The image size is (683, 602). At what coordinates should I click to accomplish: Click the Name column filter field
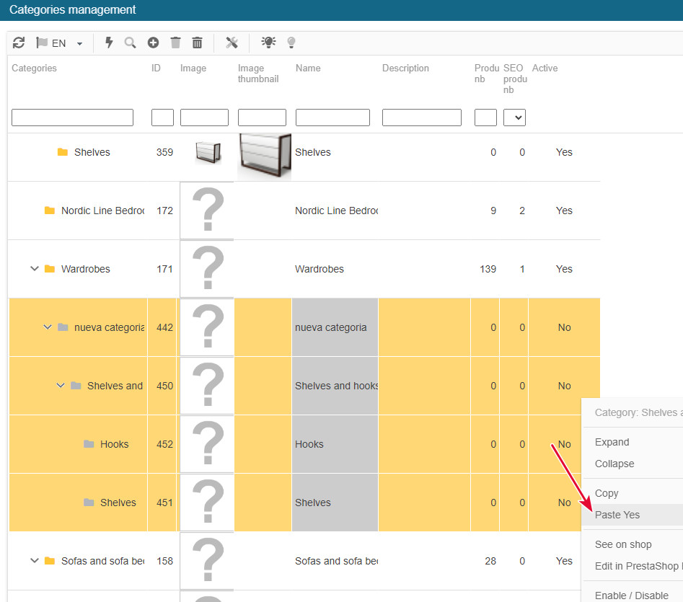point(332,118)
